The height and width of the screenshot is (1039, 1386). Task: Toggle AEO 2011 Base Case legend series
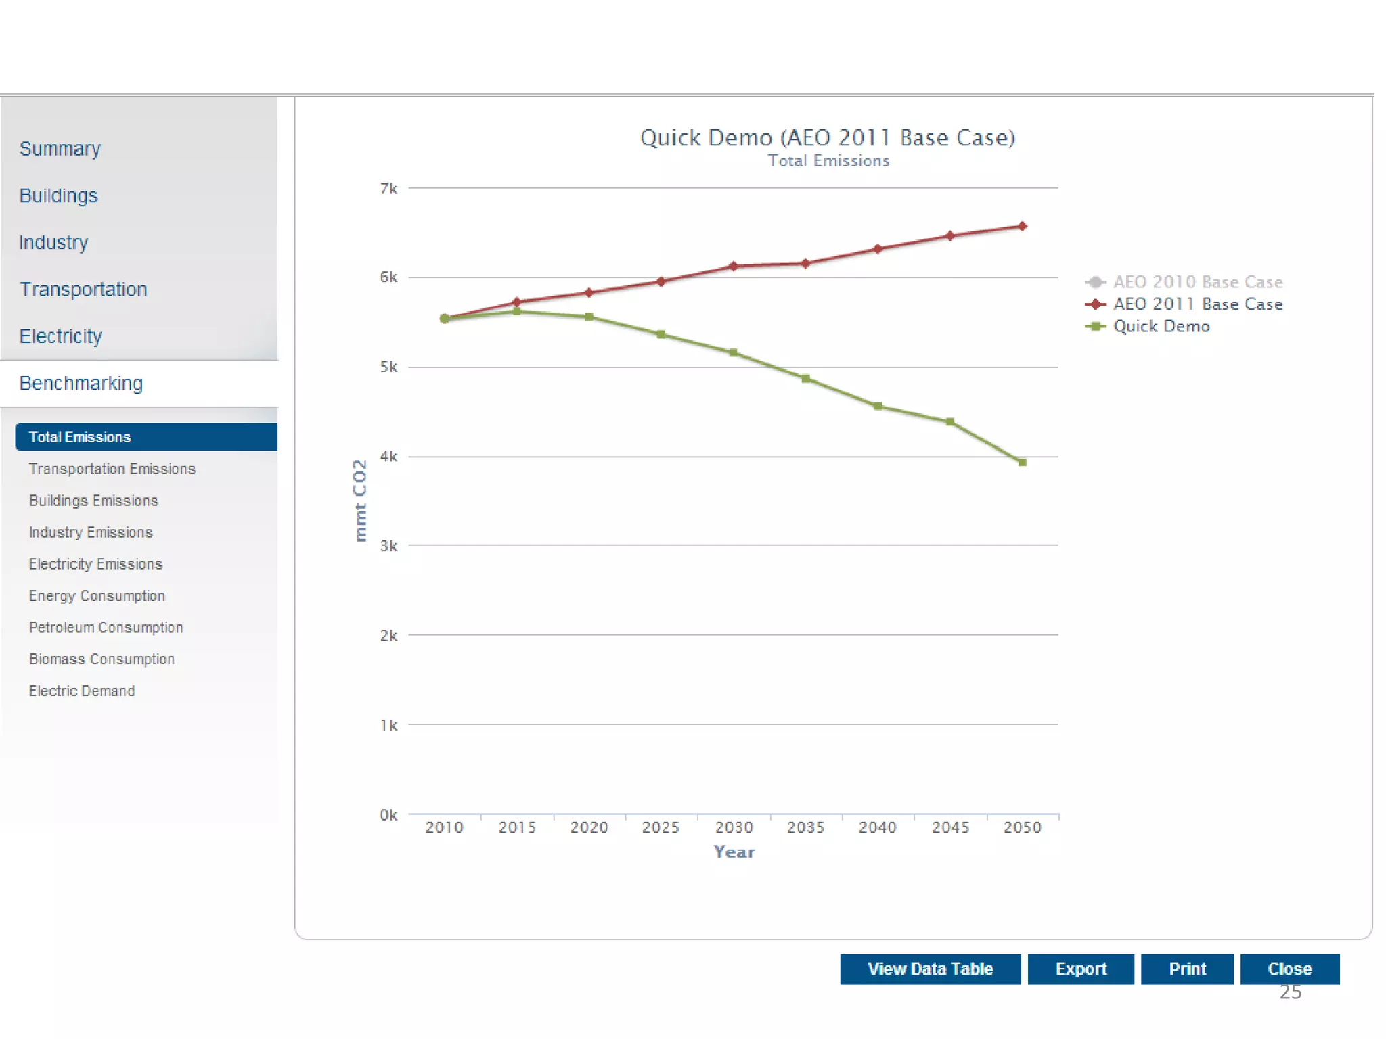click(1197, 304)
